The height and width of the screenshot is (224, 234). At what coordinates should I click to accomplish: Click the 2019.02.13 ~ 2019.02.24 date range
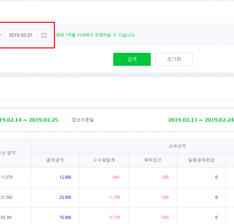tap(201, 120)
